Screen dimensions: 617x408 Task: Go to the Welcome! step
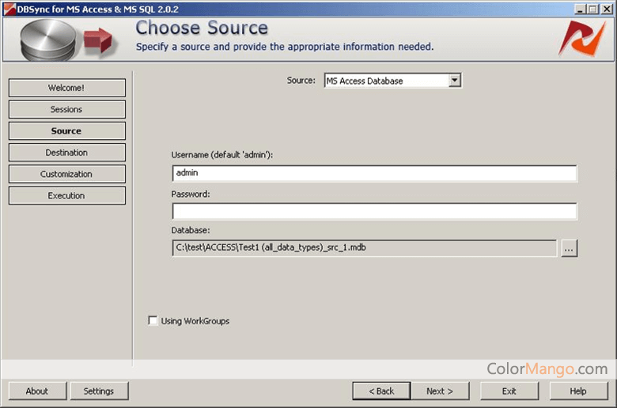(x=67, y=88)
